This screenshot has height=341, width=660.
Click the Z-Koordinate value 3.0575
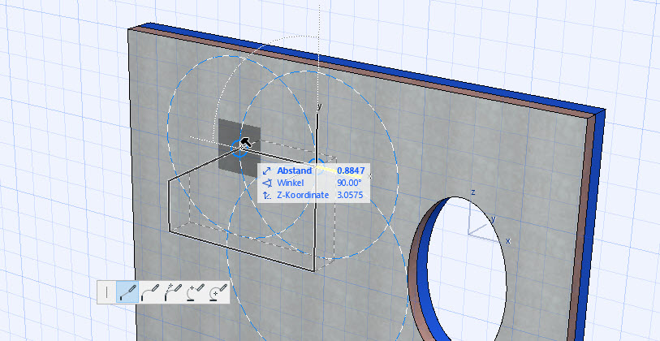(x=349, y=196)
